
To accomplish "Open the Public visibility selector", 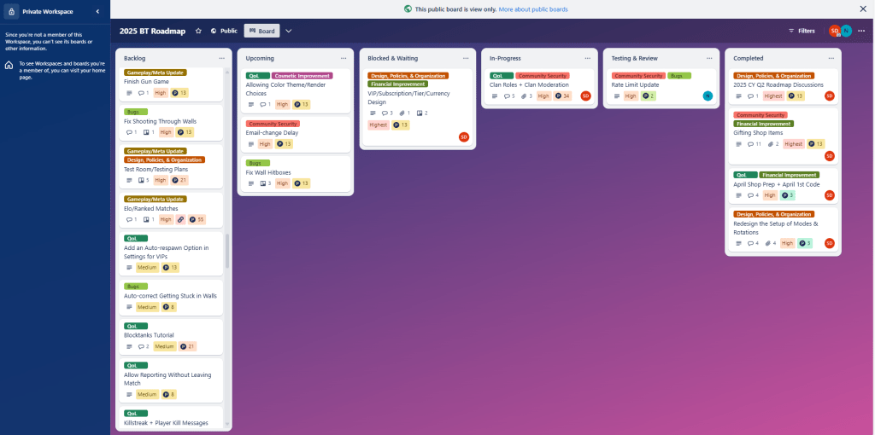I will [224, 31].
